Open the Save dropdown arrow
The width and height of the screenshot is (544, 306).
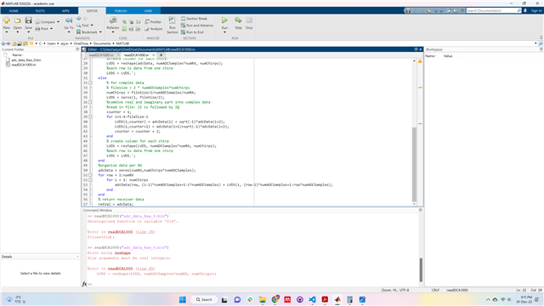28,32
